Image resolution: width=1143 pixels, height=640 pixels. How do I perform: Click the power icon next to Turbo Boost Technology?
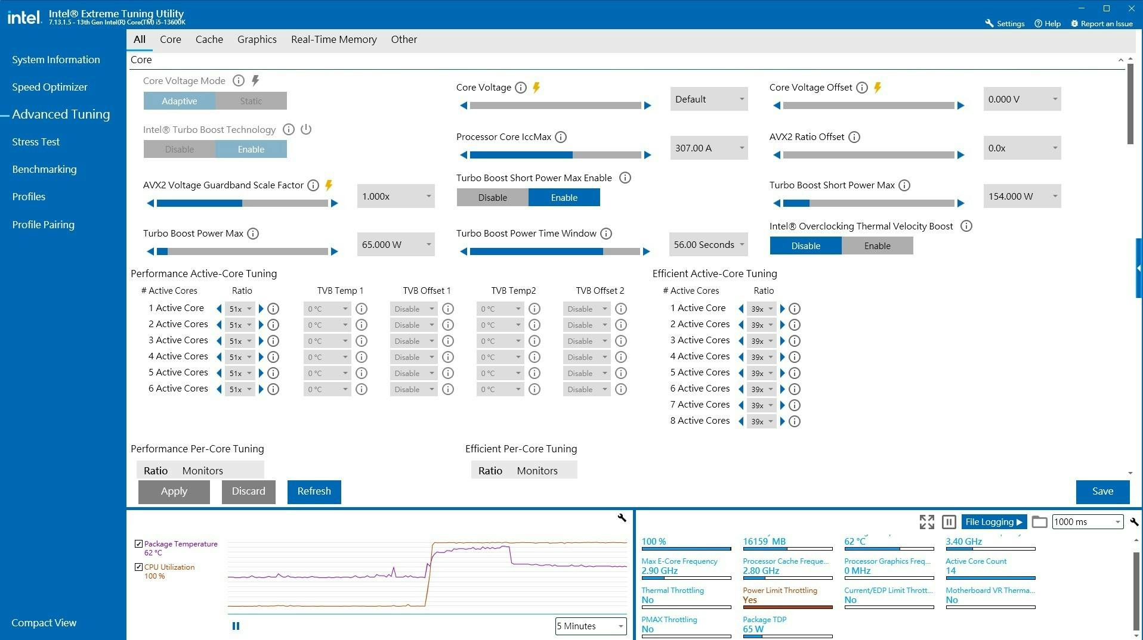click(x=306, y=129)
